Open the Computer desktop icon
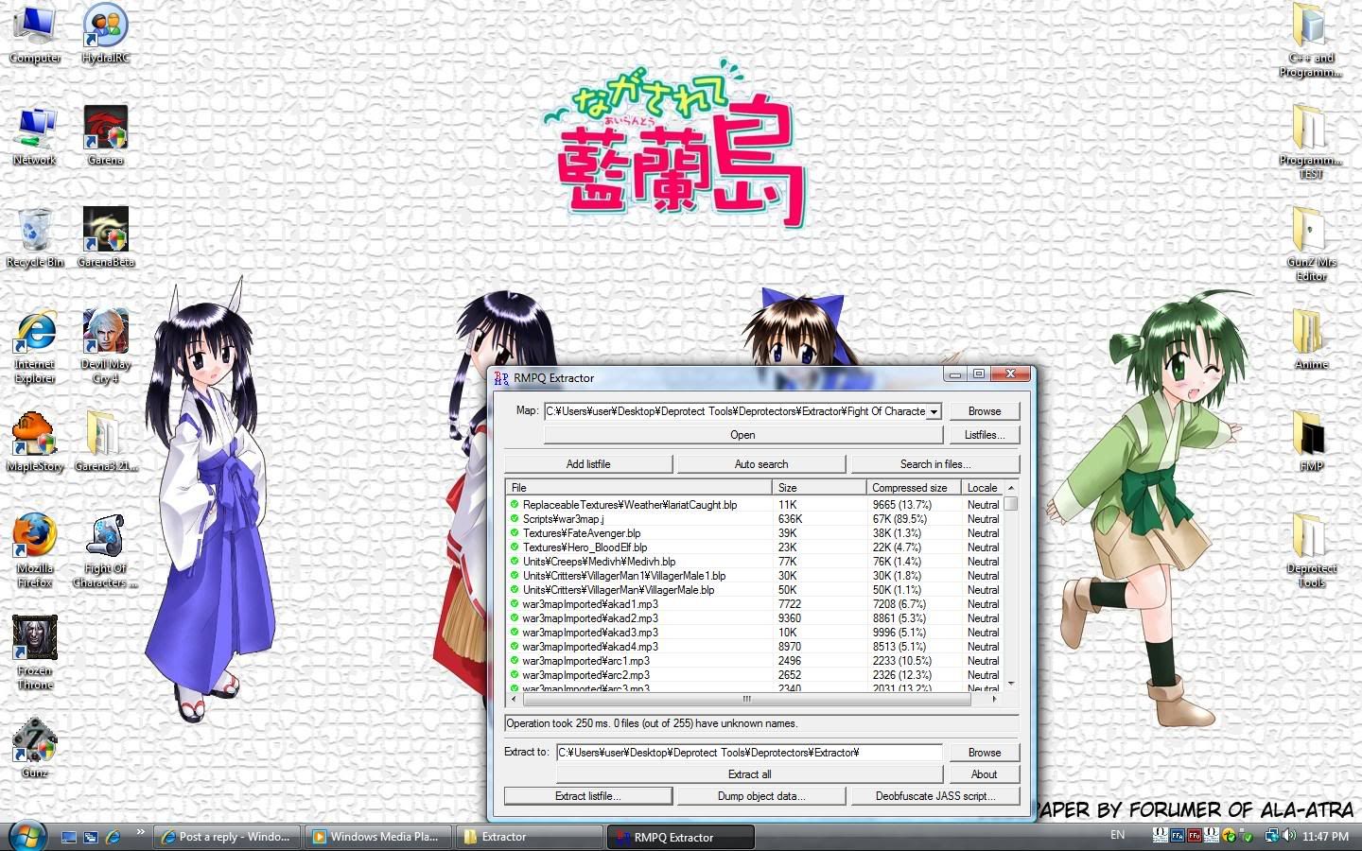Image resolution: width=1362 pixels, height=851 pixels. (35, 33)
